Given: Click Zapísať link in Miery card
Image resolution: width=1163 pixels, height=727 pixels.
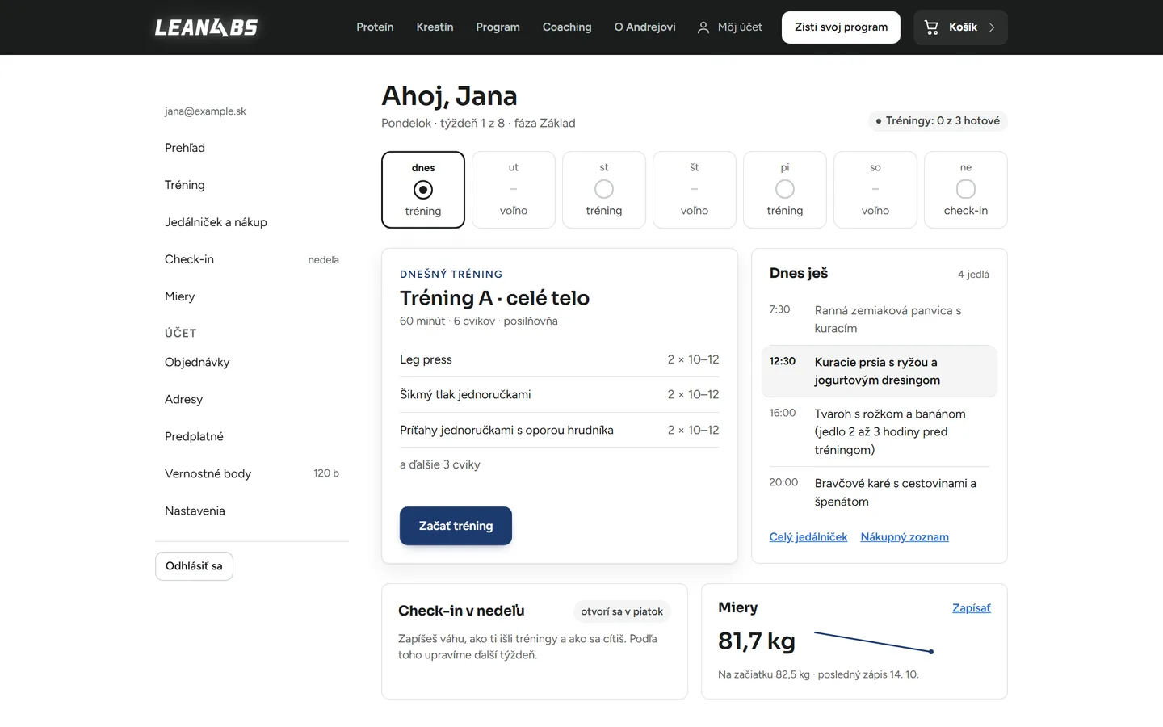Looking at the screenshot, I should pos(972,608).
